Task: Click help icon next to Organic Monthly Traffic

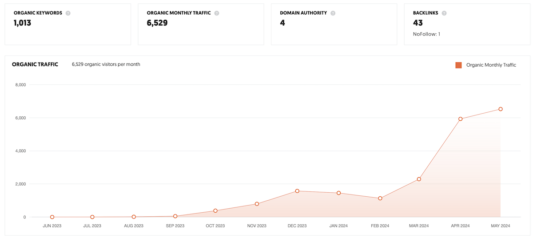Action: point(217,13)
